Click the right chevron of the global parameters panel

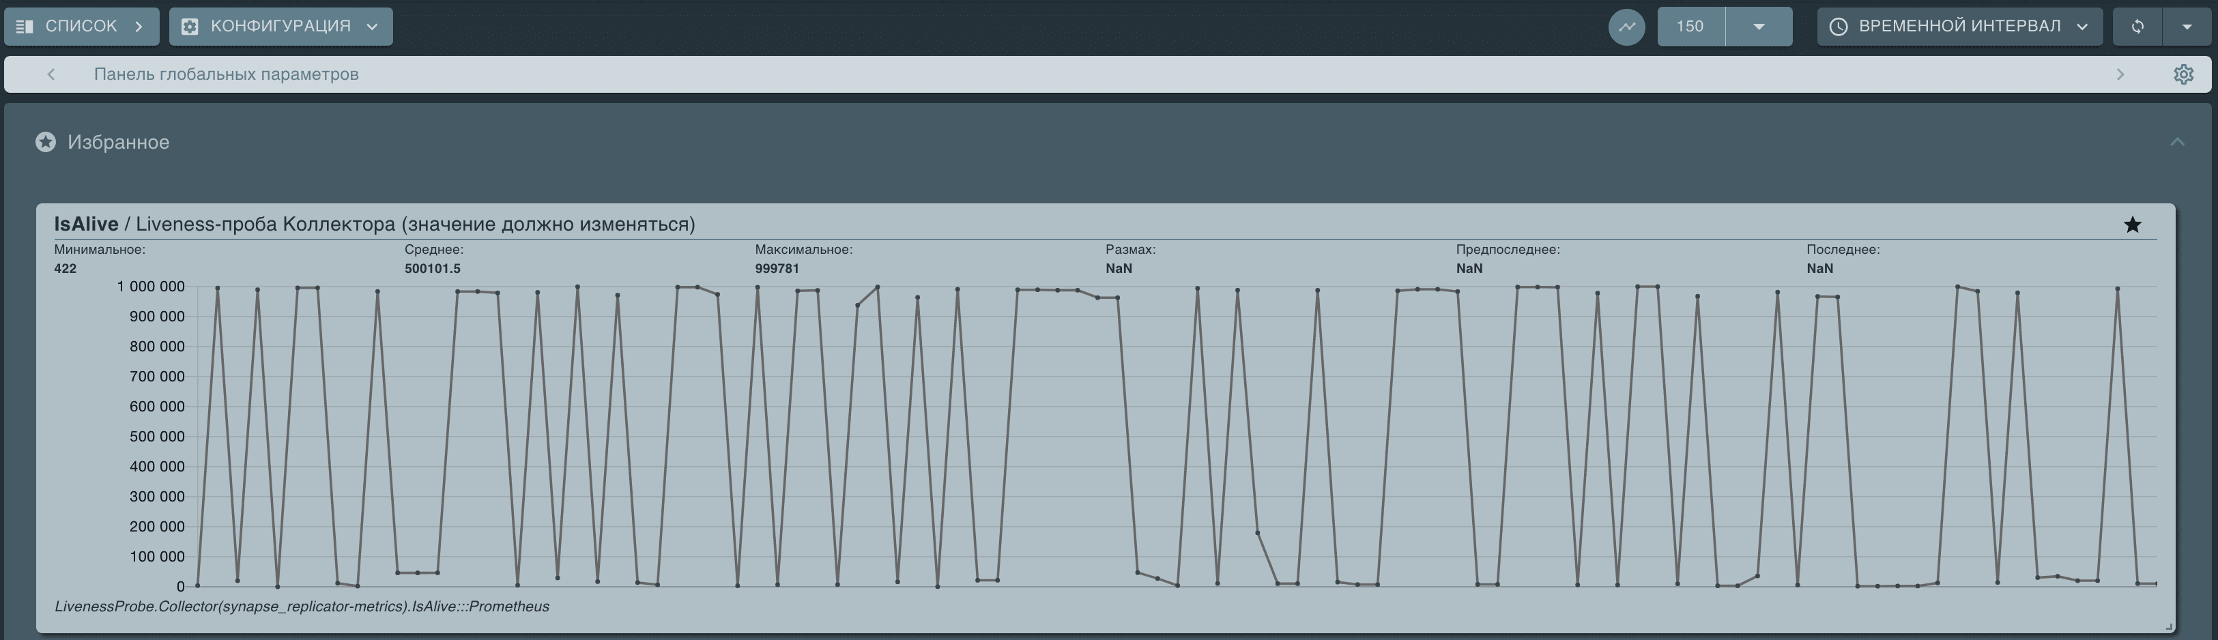[2120, 75]
